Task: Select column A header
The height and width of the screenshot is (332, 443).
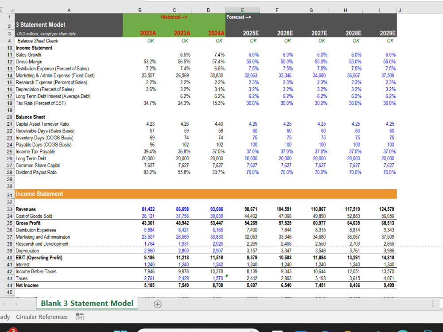Action: (69, 11)
